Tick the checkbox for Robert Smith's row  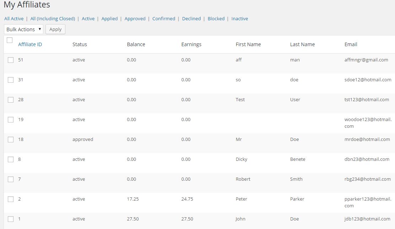(x=10, y=179)
